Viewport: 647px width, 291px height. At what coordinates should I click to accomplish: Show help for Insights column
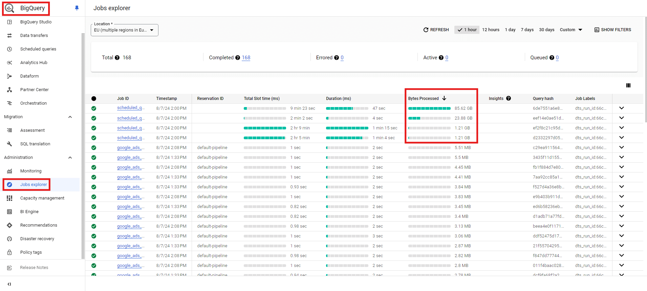coord(509,98)
